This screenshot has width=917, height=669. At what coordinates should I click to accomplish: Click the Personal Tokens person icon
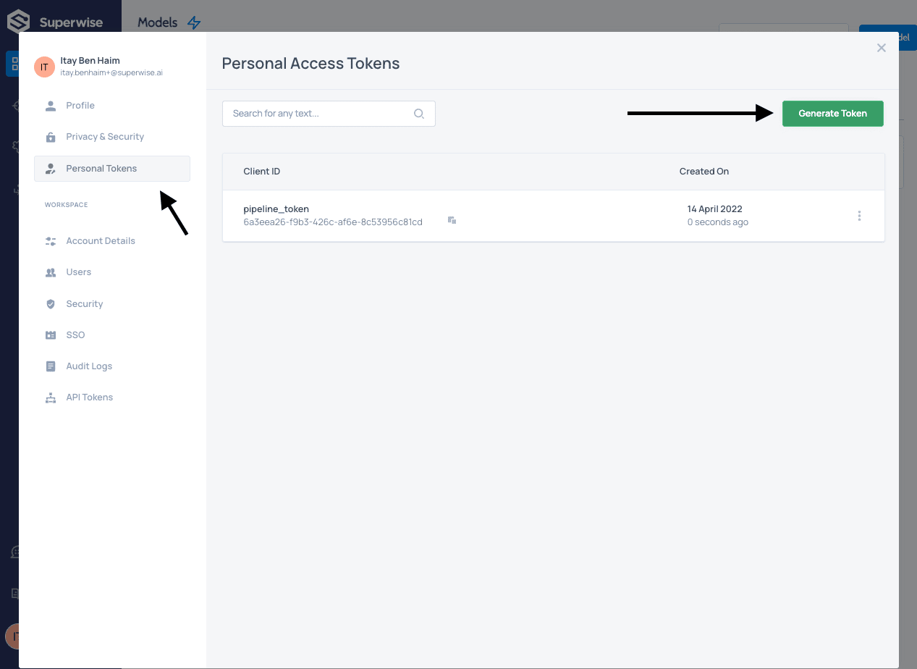[x=50, y=168]
